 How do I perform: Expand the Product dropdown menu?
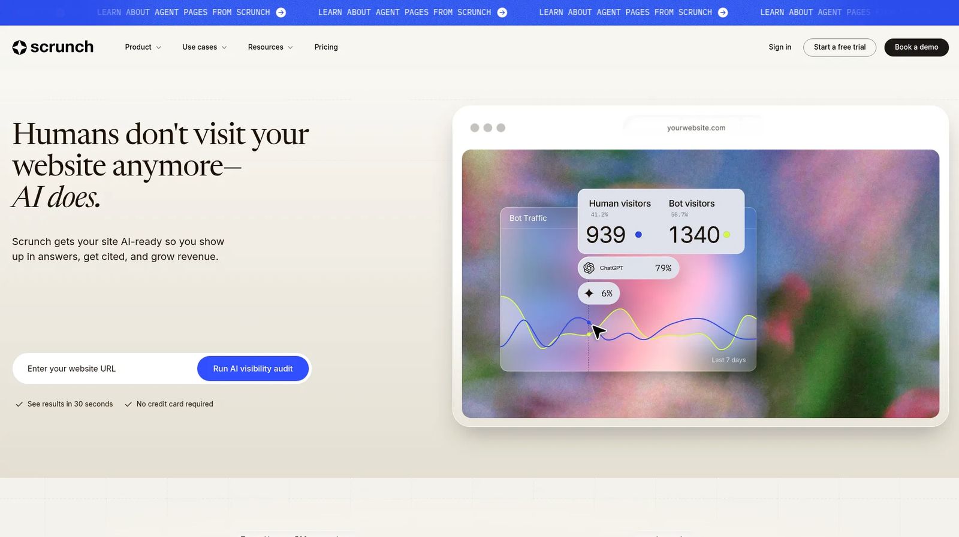[143, 47]
